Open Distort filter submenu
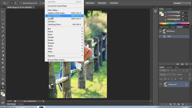 tap(64, 31)
